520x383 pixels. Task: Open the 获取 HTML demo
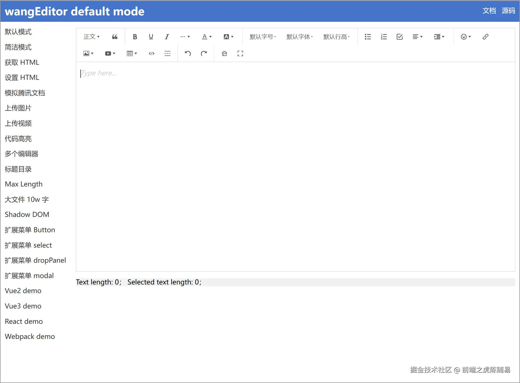click(22, 62)
